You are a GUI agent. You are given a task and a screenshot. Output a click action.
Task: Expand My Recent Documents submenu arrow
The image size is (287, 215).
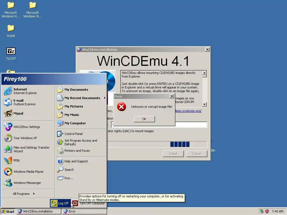pos(105,98)
